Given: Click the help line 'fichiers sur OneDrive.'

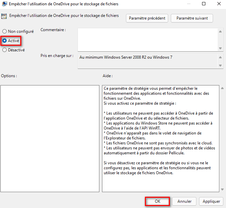Looking at the screenshot, I should click(x=122, y=98).
